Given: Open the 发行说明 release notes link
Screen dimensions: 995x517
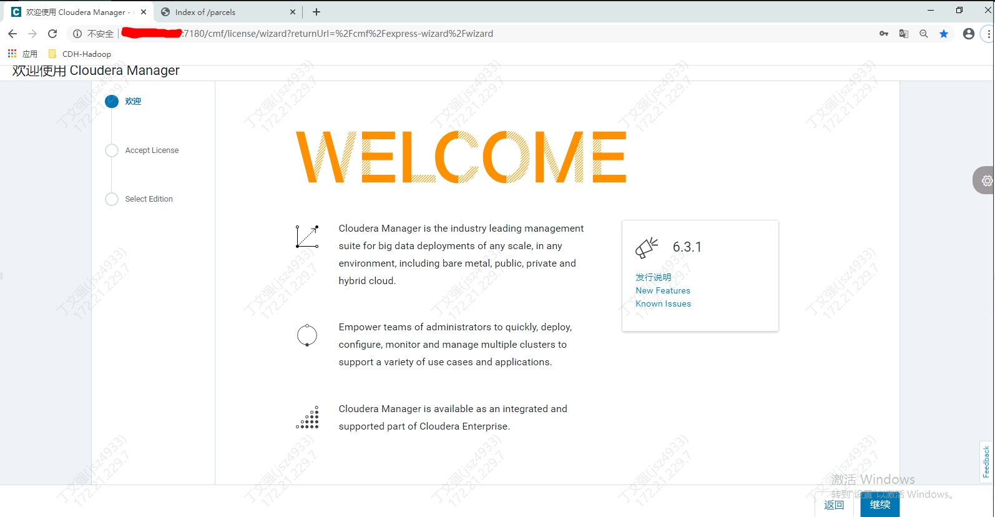Looking at the screenshot, I should click(653, 277).
